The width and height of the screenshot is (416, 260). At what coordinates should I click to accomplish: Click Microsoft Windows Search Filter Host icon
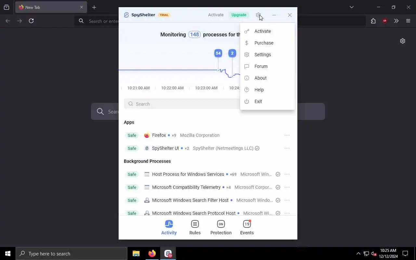(x=147, y=200)
